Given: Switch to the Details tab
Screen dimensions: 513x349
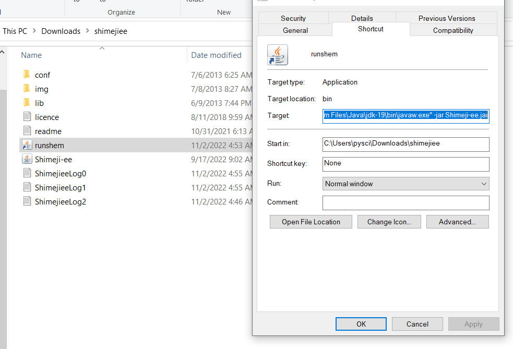Looking at the screenshot, I should pyautogui.click(x=362, y=18).
